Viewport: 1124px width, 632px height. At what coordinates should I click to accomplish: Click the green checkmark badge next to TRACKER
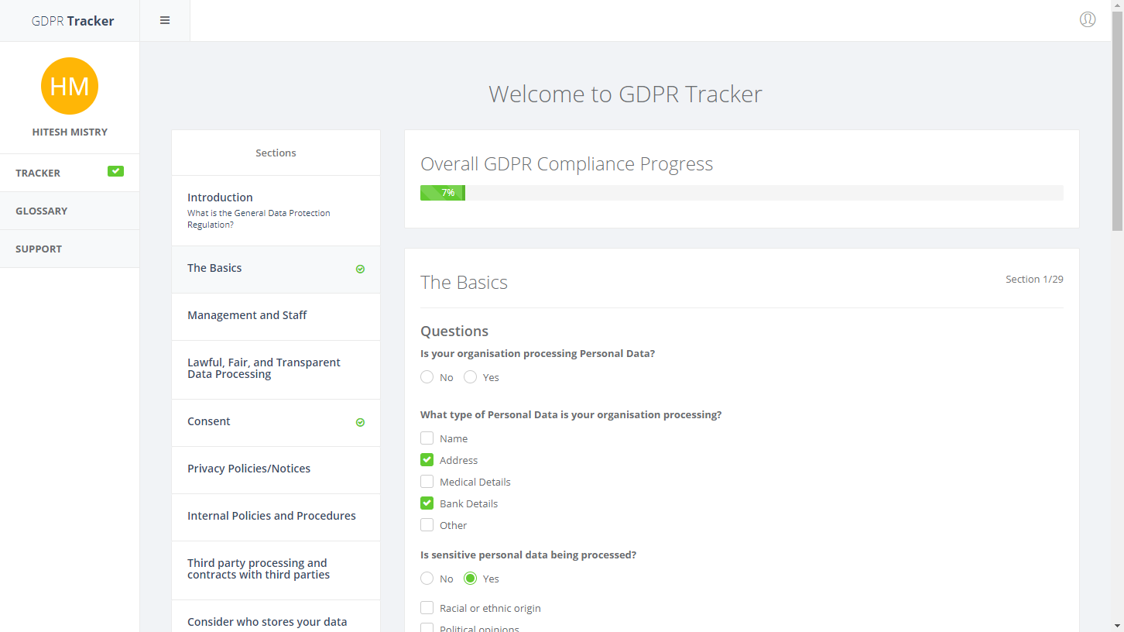[x=115, y=170]
